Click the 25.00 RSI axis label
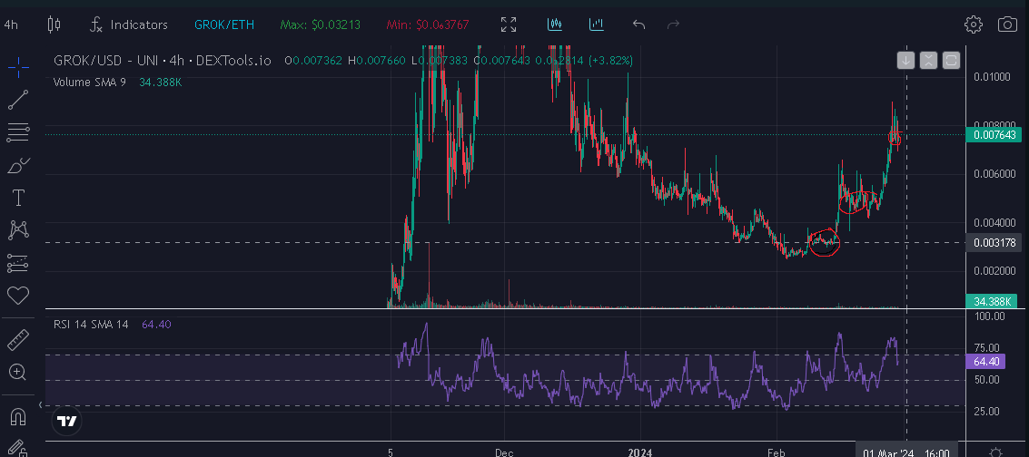The image size is (1029, 457). click(986, 411)
